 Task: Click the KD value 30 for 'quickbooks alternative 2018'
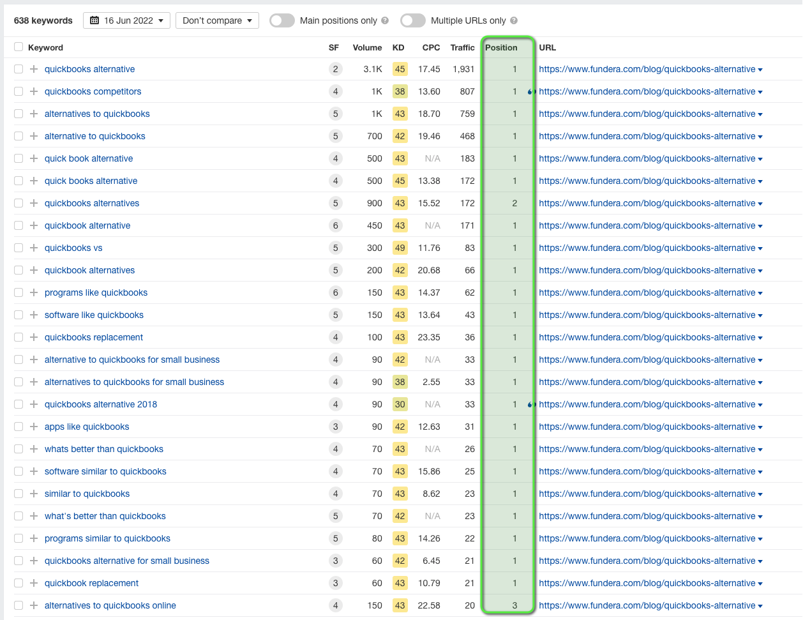pos(400,404)
